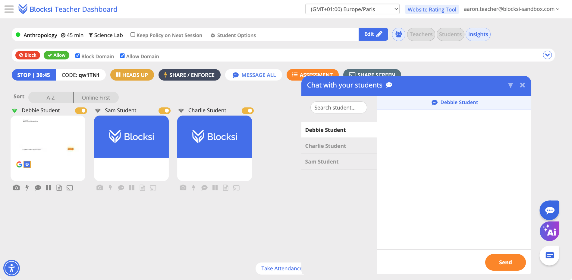Toggle Keep Policy on Next Session checkbox

[133, 35]
